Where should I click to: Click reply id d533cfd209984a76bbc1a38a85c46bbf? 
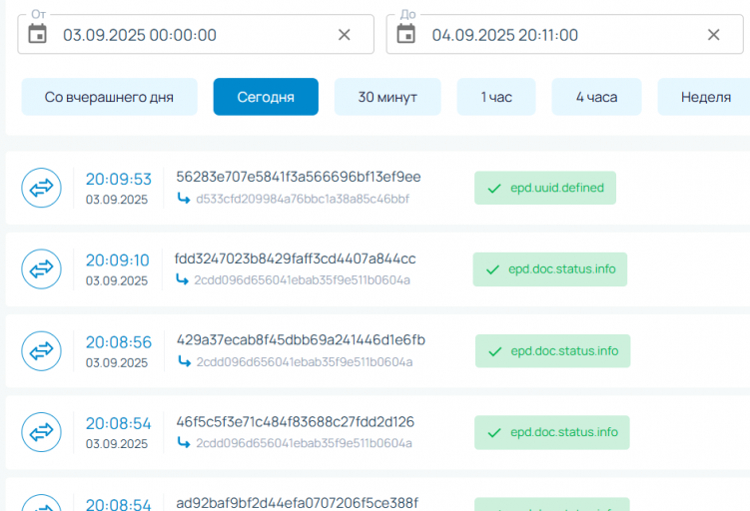[303, 199]
